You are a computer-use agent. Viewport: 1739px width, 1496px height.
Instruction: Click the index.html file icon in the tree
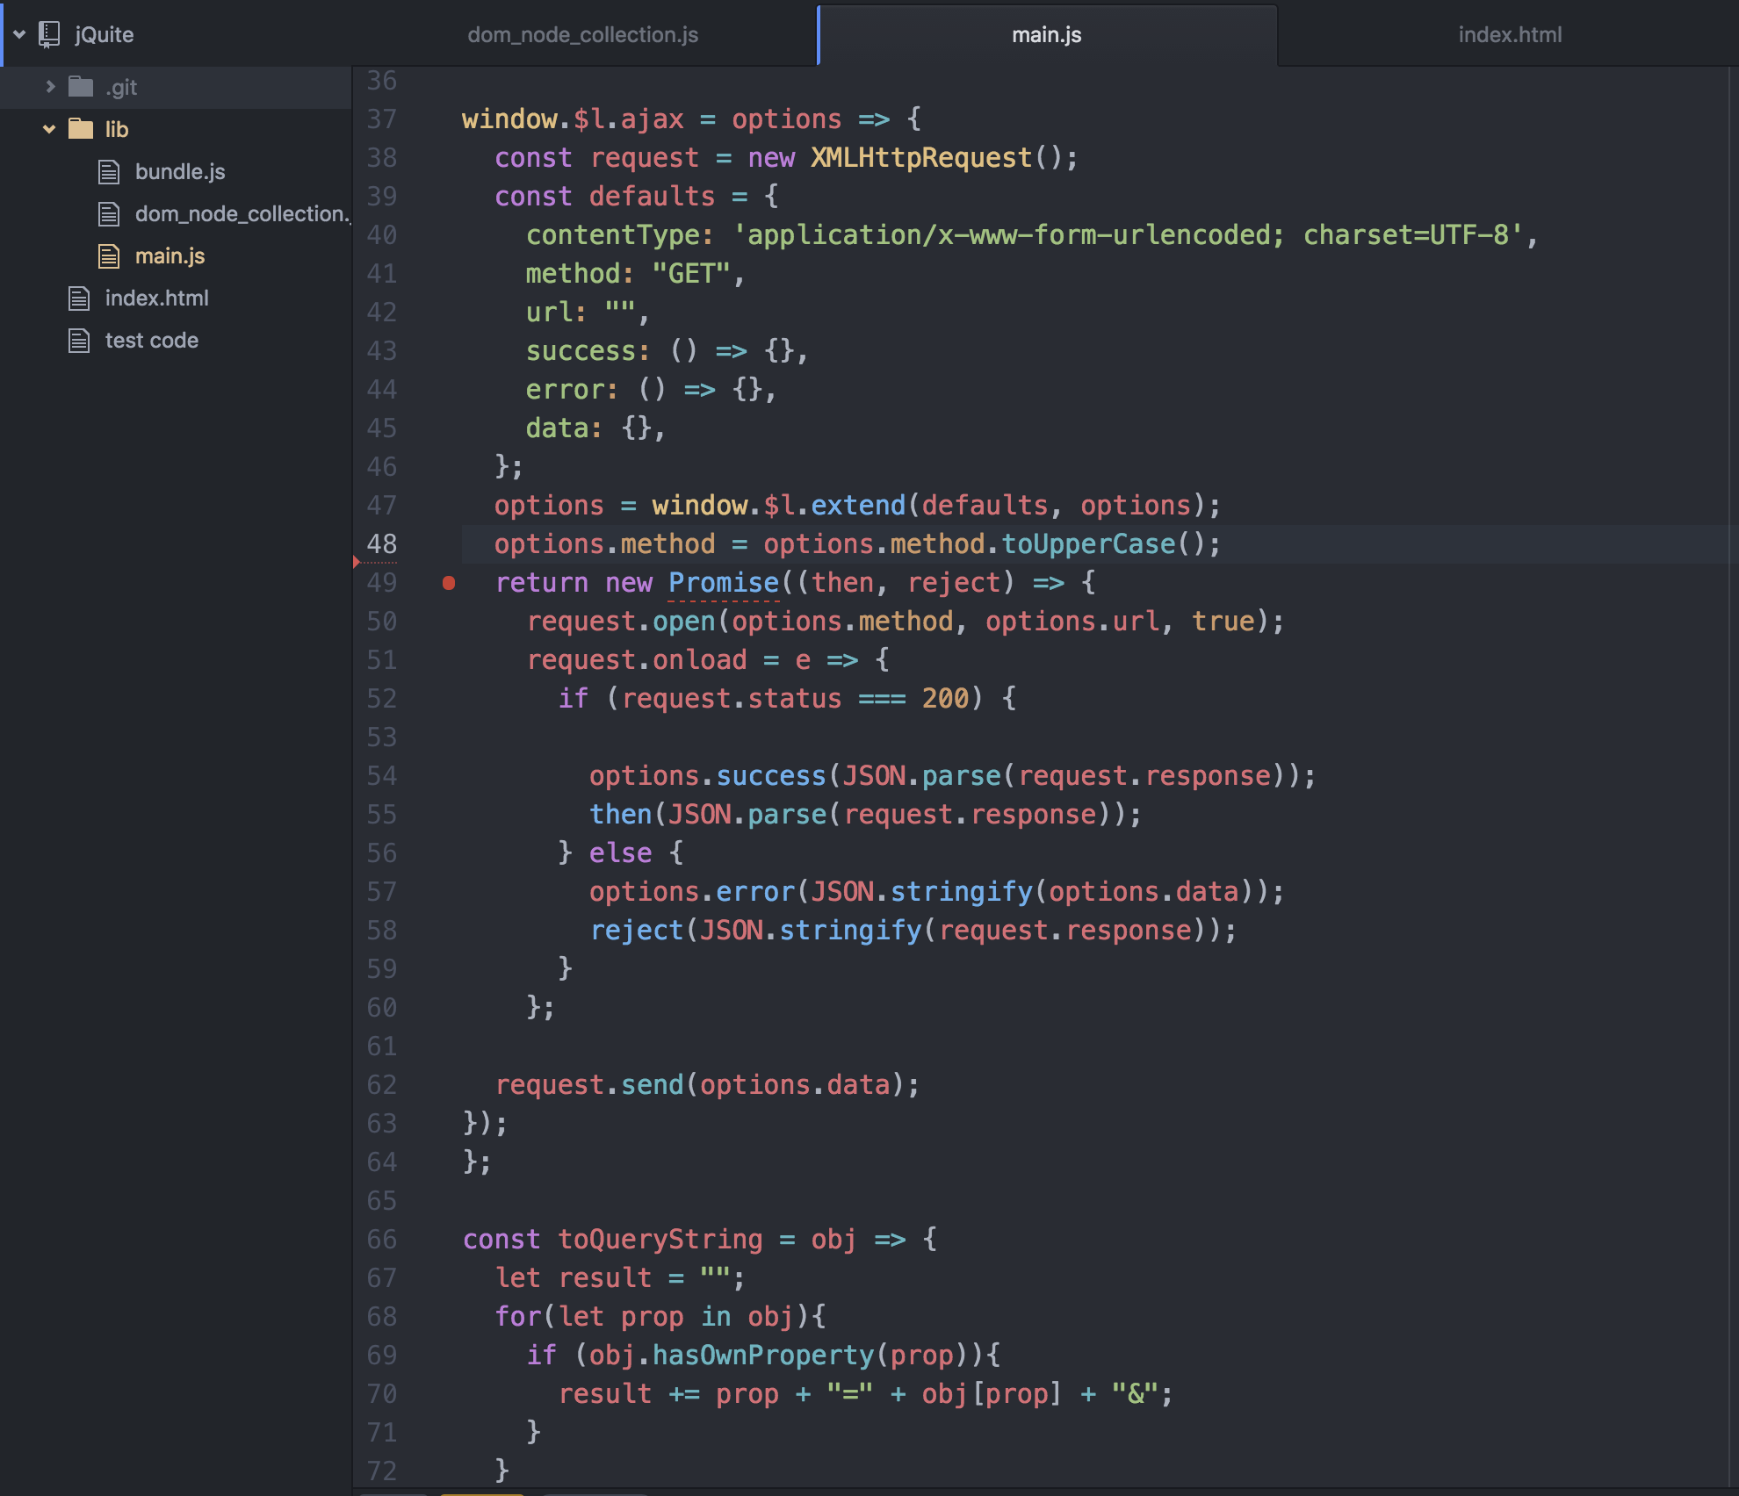pyautogui.click(x=79, y=298)
